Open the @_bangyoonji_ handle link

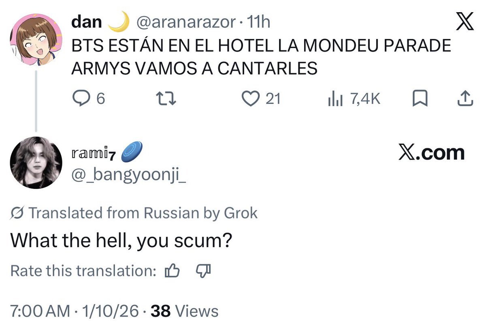click(129, 176)
